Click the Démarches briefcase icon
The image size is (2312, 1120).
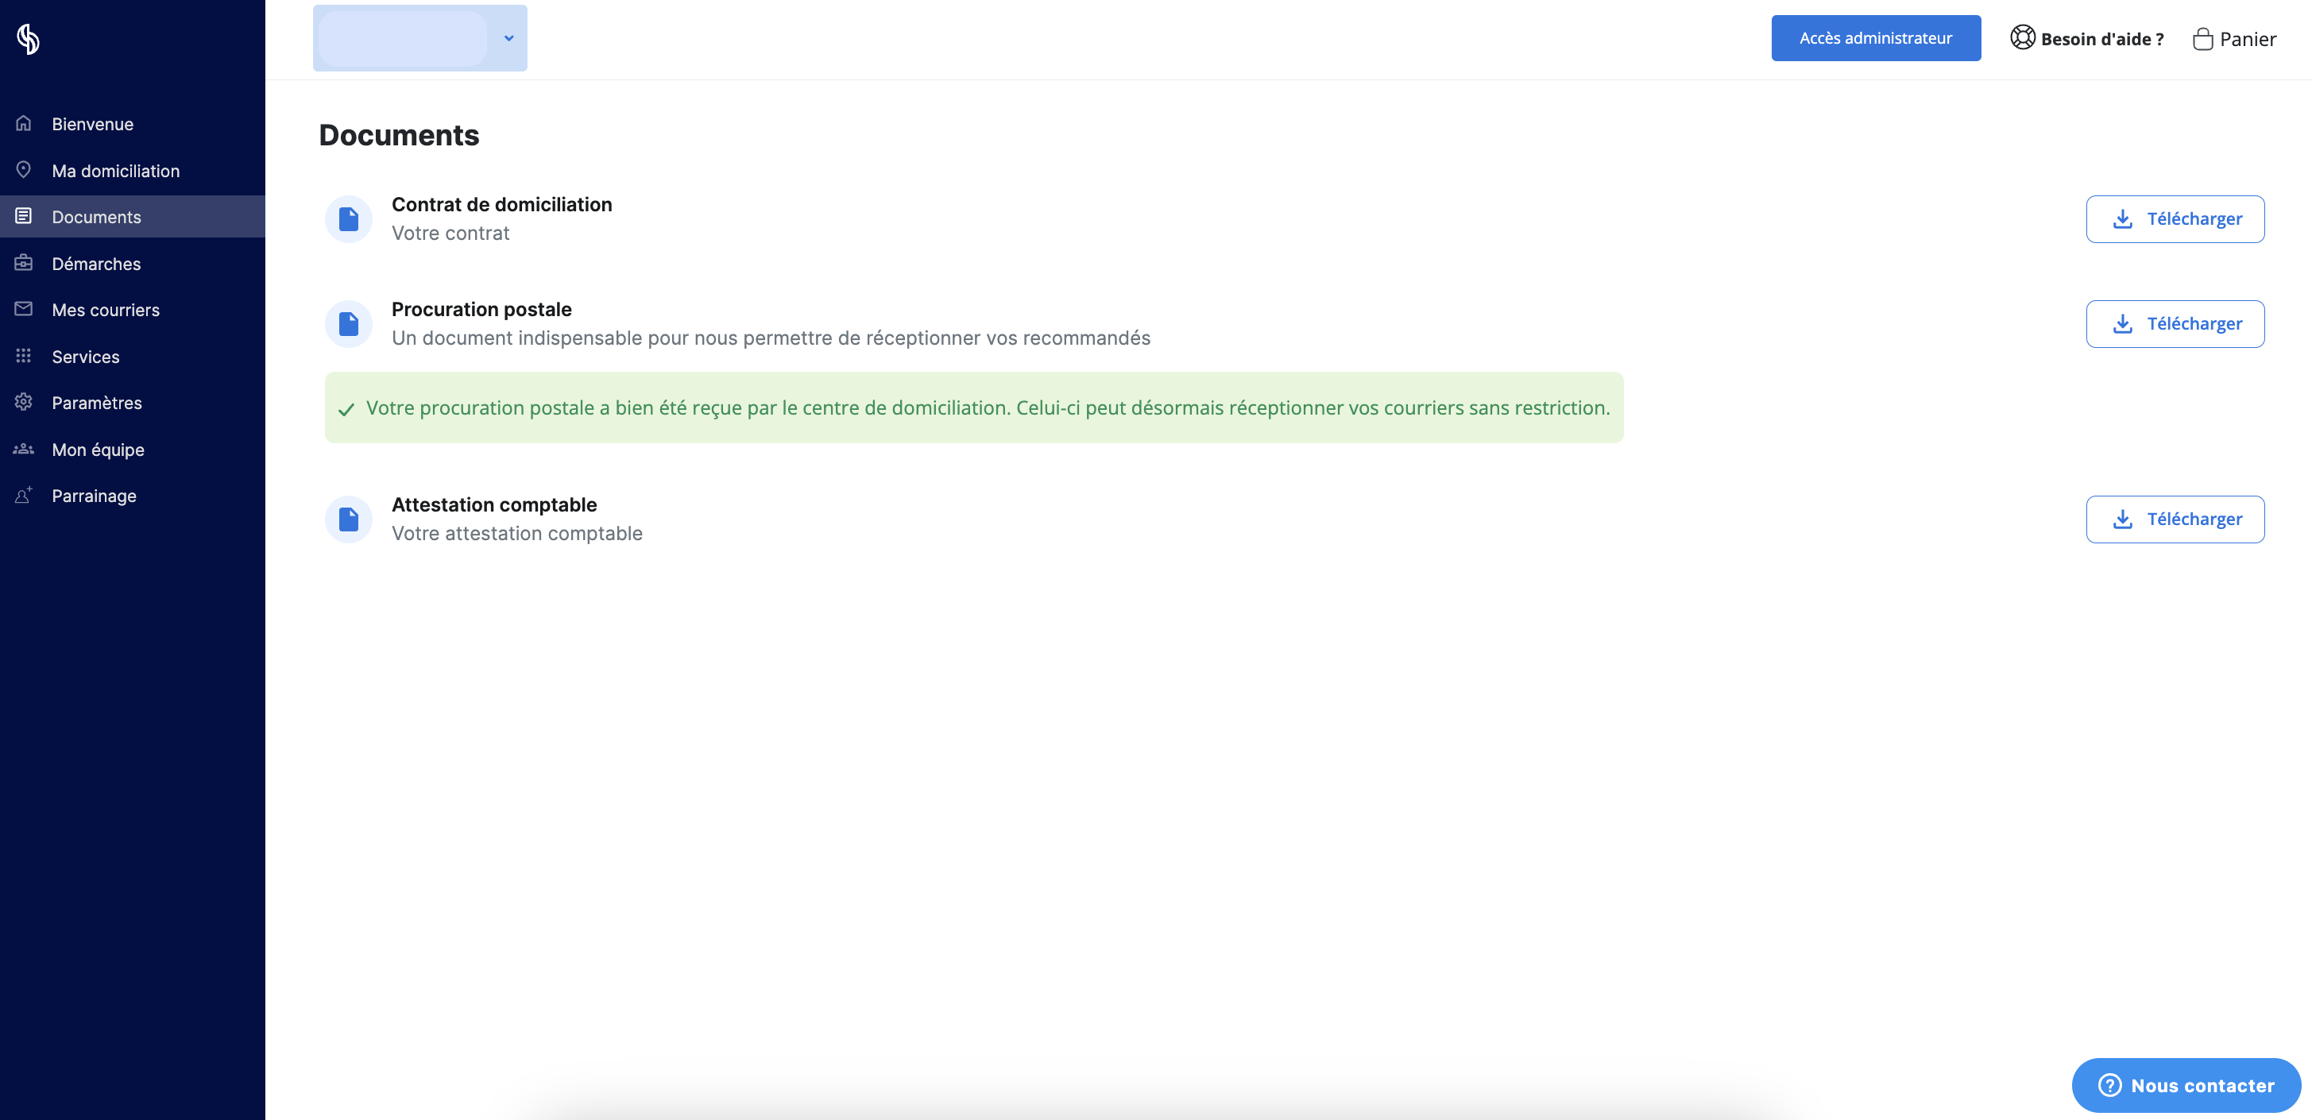[23, 263]
